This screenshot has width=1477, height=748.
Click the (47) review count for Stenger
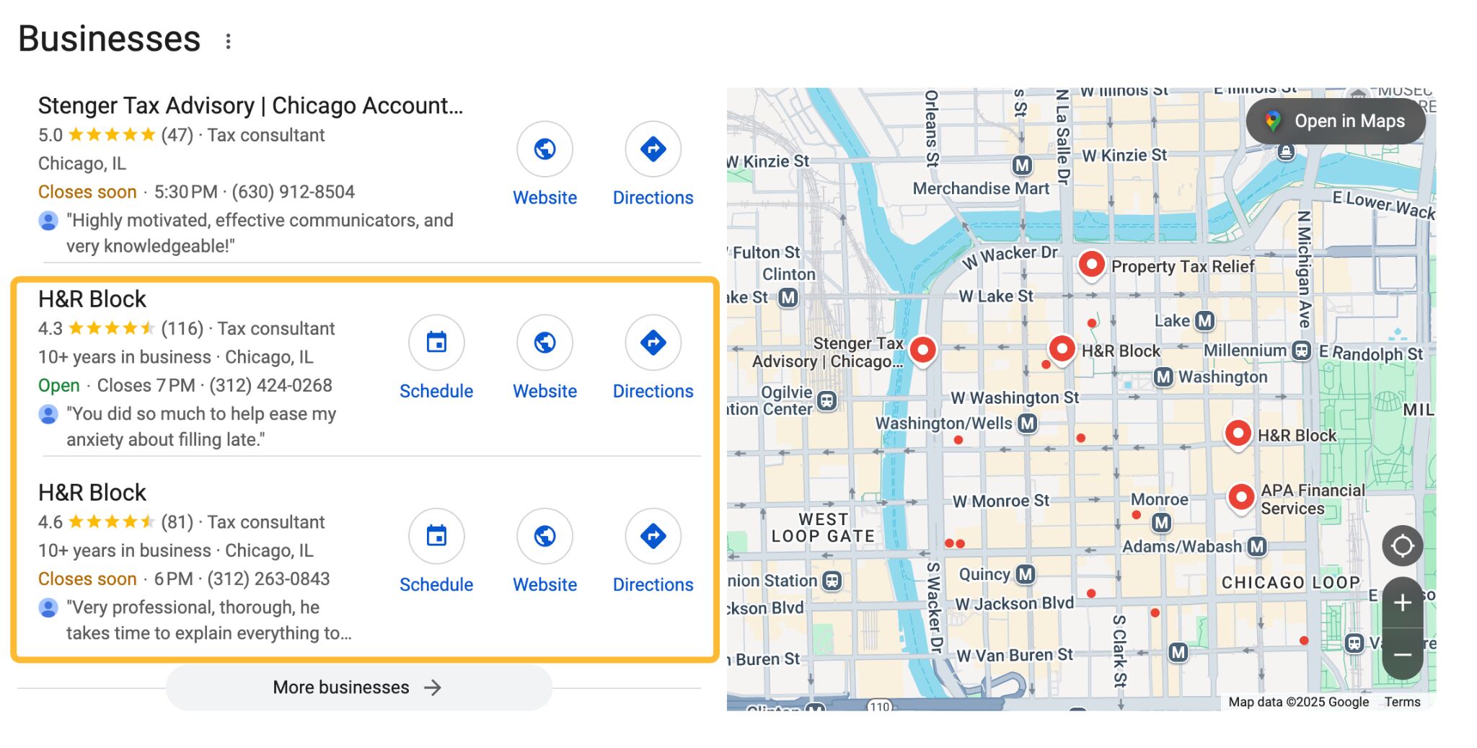point(177,135)
